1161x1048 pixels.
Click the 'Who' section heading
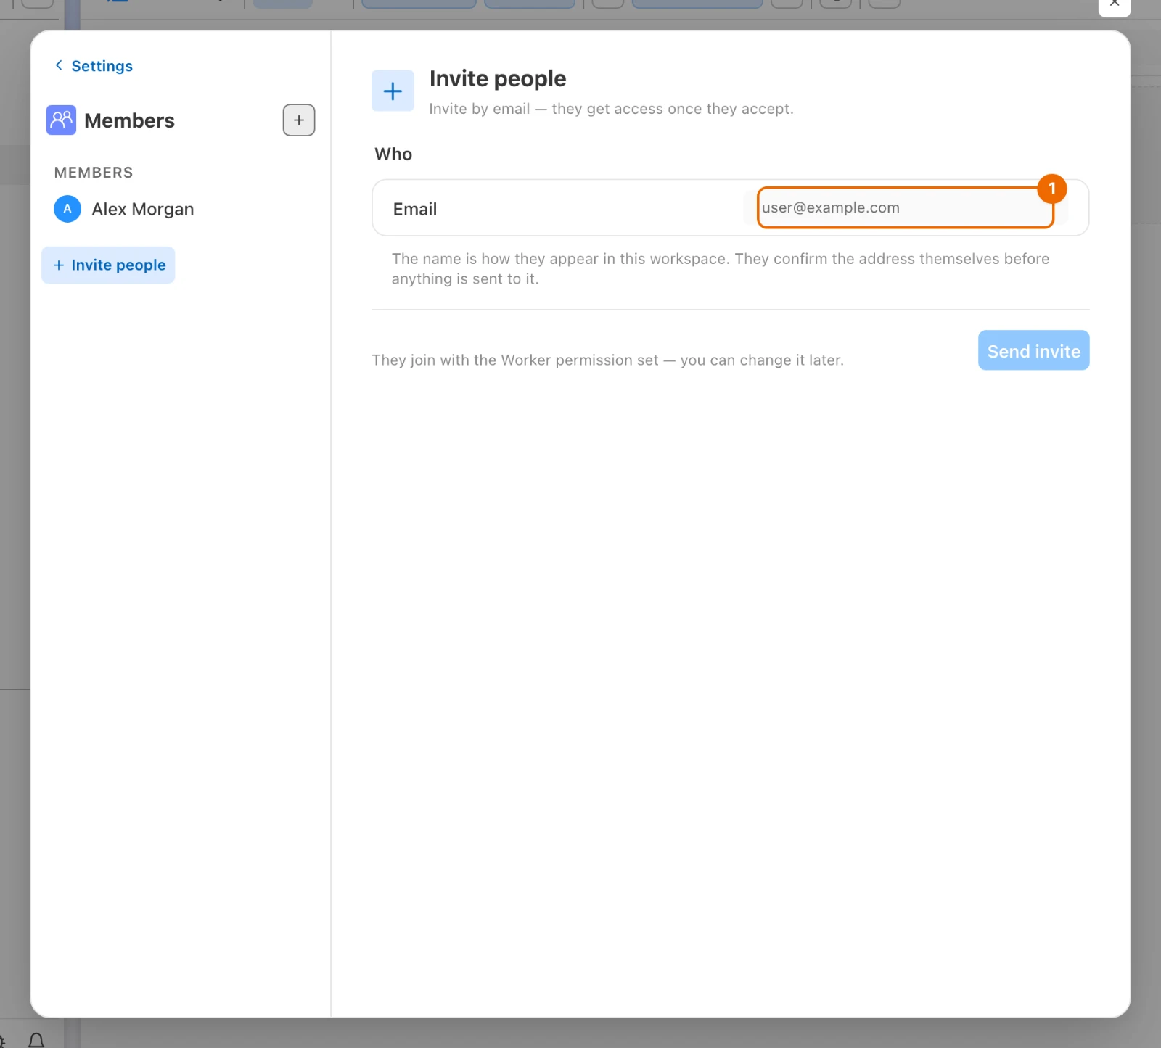click(393, 154)
